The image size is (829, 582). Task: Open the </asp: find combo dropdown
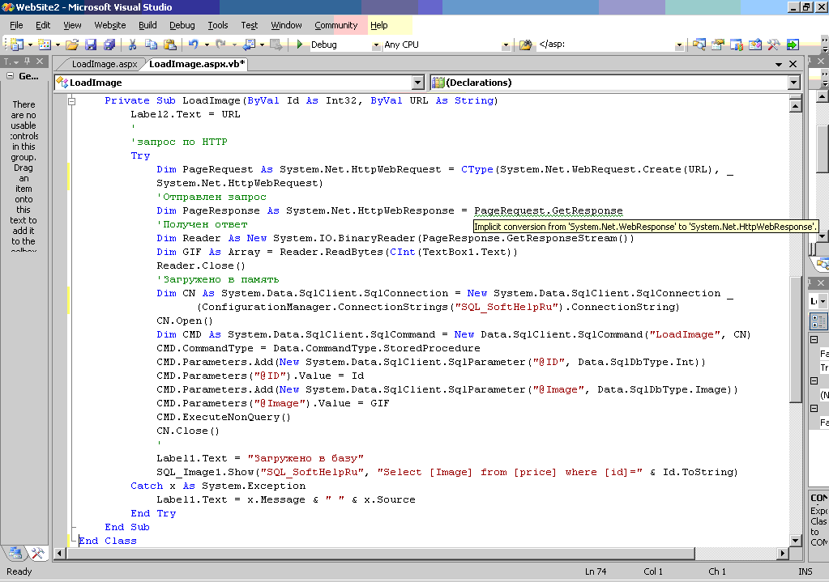(679, 45)
